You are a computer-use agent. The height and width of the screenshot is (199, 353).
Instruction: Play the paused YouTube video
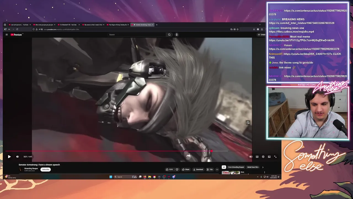coord(9,157)
